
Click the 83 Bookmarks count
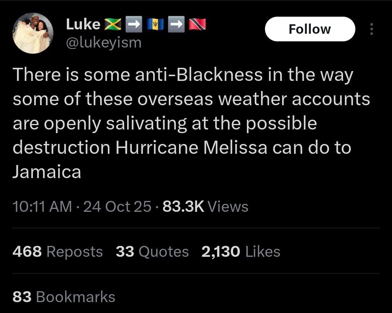(x=64, y=297)
